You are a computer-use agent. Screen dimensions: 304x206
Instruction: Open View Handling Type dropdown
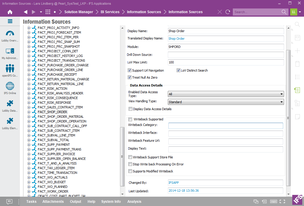tap(226, 102)
